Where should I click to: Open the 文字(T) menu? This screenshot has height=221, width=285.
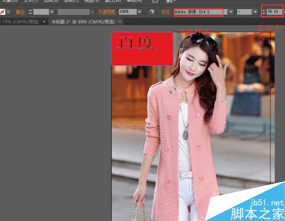[x=31, y=1]
